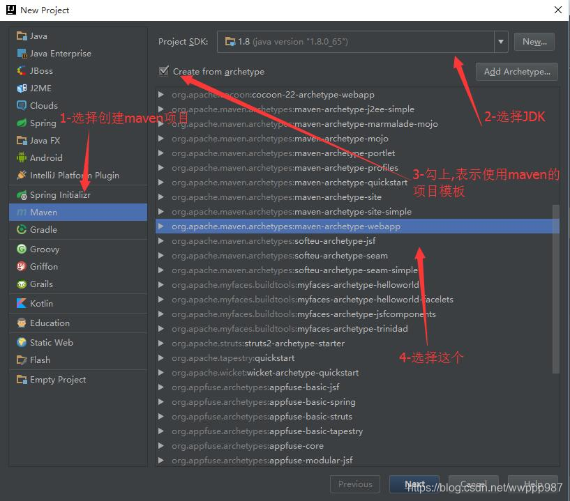Select myfaces-archetype-trinidad row
Image resolution: width=570 pixels, height=501 pixels.
357,329
